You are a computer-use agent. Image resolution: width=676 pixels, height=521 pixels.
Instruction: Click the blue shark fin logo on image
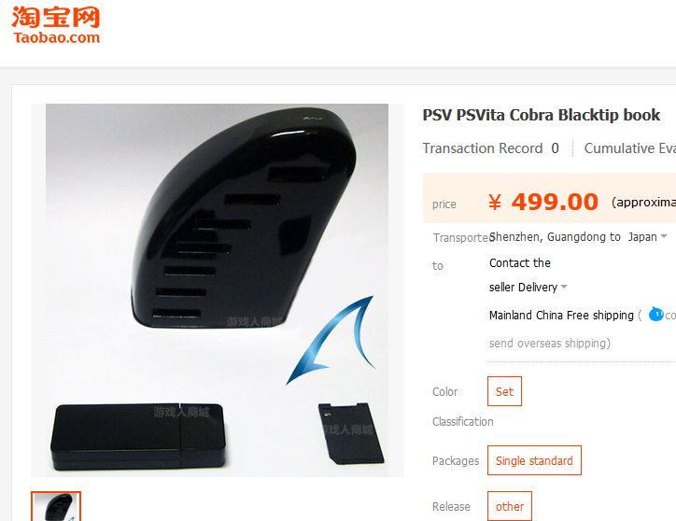331,340
